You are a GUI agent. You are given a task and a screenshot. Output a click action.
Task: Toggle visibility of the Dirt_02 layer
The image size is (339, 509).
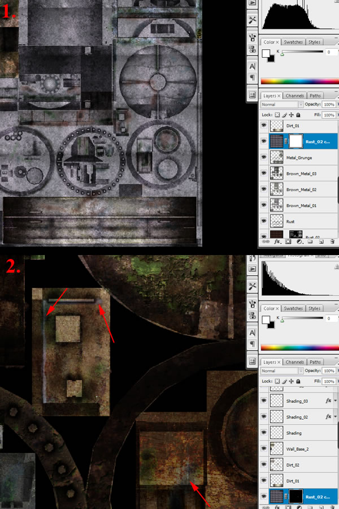coord(264,464)
